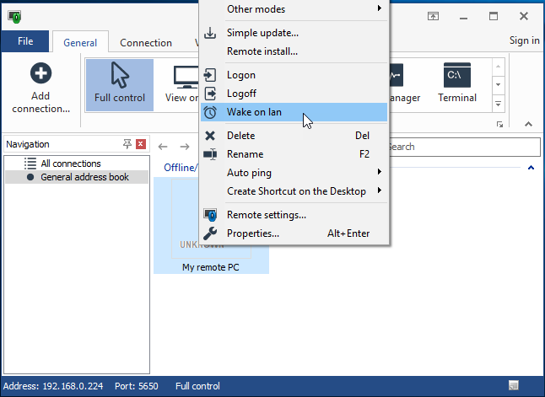Open Remote settings menu entry
545x397 pixels.
pyautogui.click(x=266, y=215)
